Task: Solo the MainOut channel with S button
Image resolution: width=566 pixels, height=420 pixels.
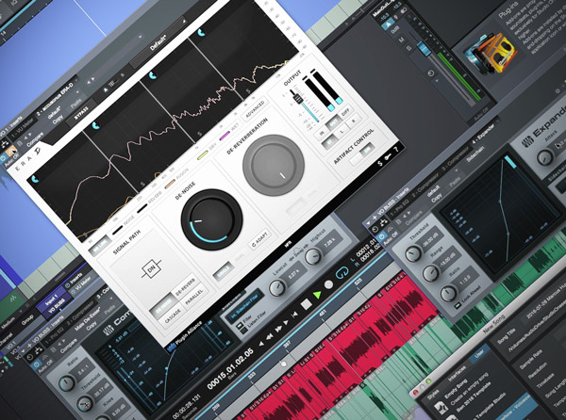Action: (408, 48)
